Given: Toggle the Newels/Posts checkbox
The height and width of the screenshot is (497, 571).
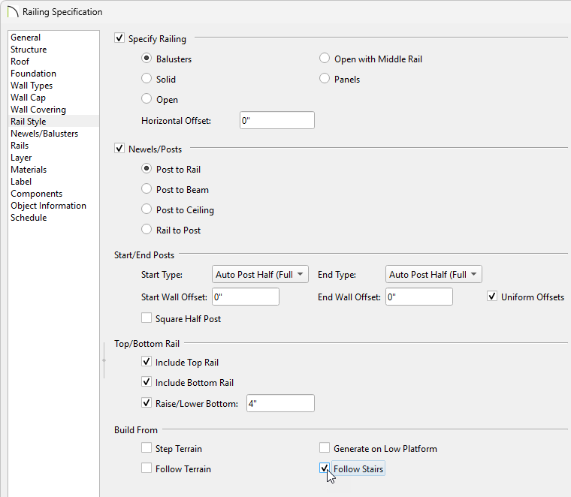Looking at the screenshot, I should [119, 149].
